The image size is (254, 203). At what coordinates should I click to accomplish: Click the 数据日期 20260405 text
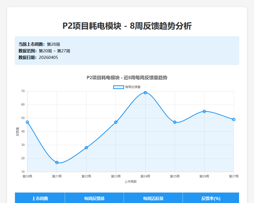tap(38, 57)
